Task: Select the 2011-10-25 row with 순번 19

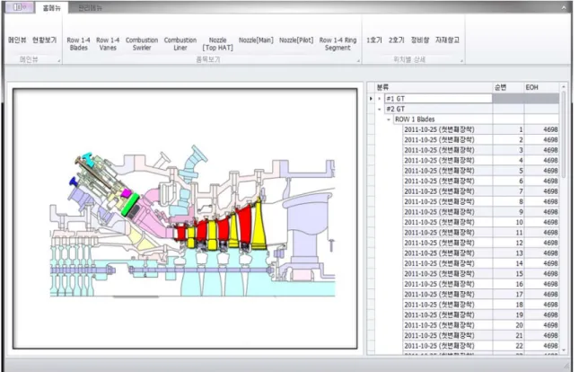Action: tap(481, 315)
